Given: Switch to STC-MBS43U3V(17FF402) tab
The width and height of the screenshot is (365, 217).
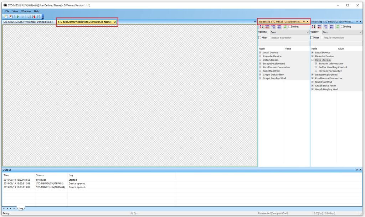Looking at the screenshot, I should 28,22.
